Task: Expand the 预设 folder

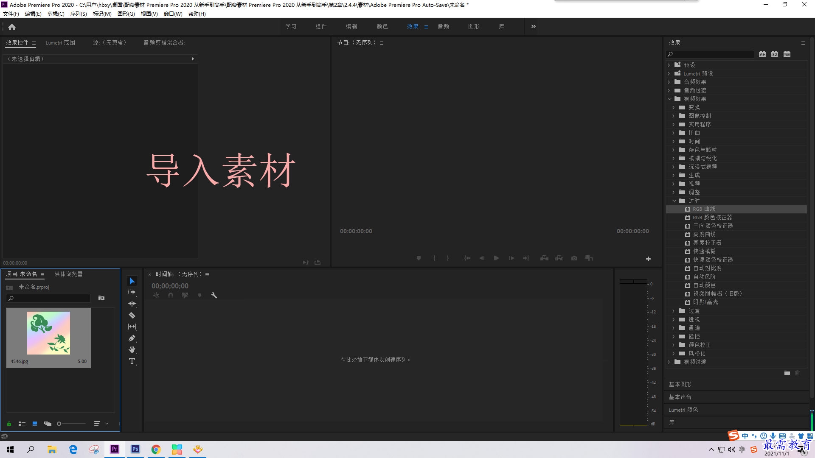Action: 669,65
